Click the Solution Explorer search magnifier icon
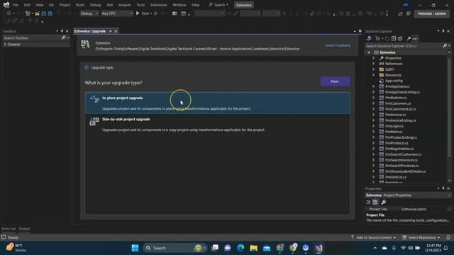 pyautogui.click(x=445, y=45)
